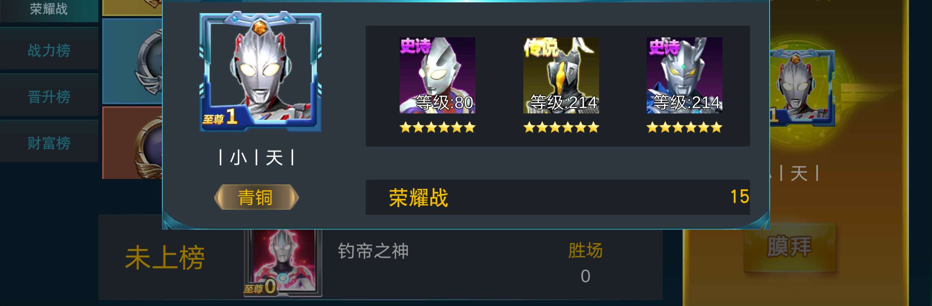Click the player name 小天 in popup
The image size is (932, 306).
click(x=256, y=158)
